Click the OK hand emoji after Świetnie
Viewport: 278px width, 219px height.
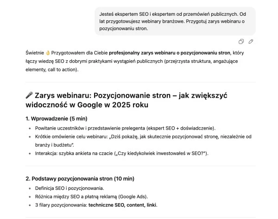[47, 54]
